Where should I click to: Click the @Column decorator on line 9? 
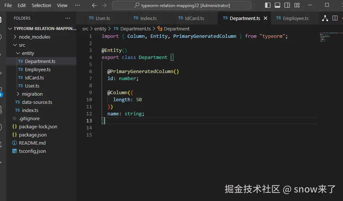tap(117, 93)
